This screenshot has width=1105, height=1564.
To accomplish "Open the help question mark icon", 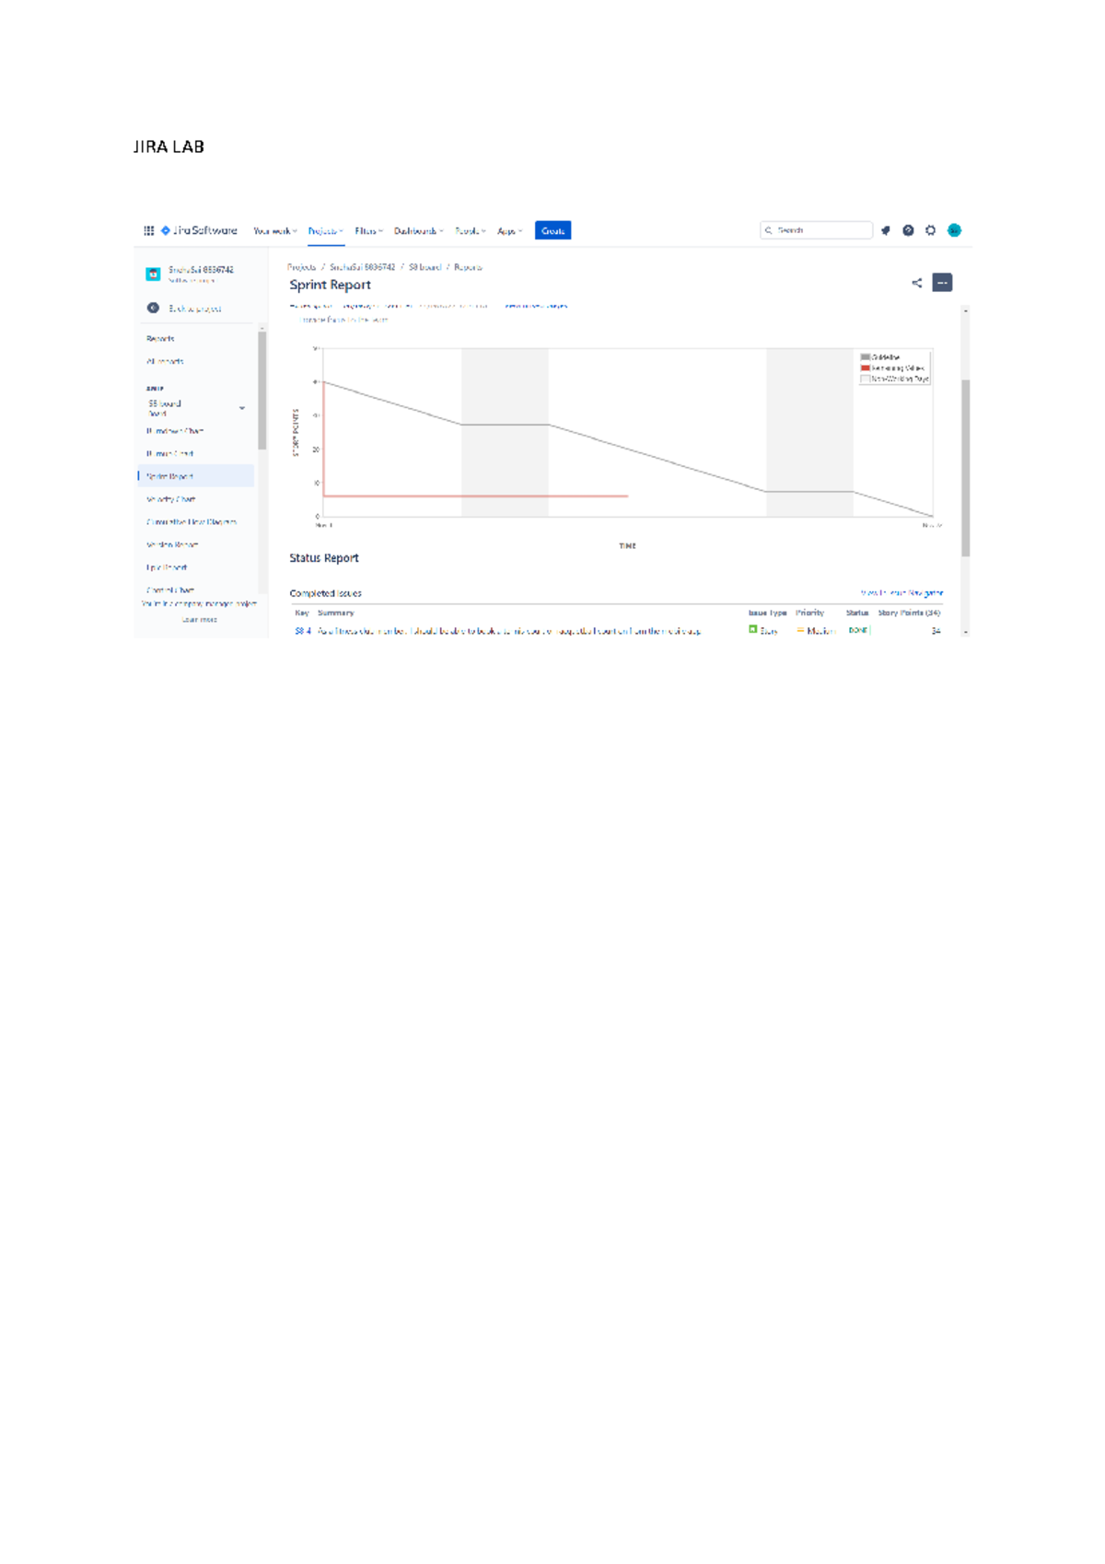I will [908, 230].
